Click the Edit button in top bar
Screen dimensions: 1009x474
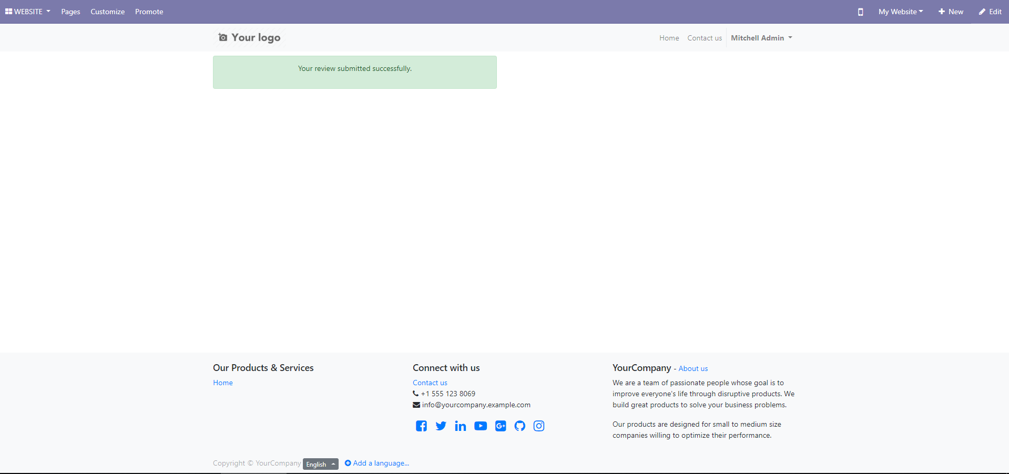tap(990, 12)
